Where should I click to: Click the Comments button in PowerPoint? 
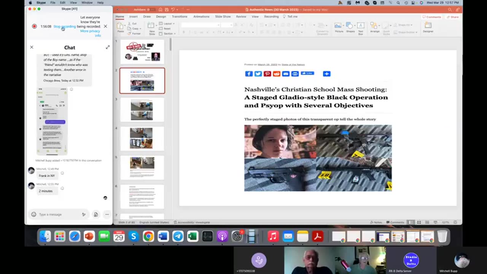point(432,17)
